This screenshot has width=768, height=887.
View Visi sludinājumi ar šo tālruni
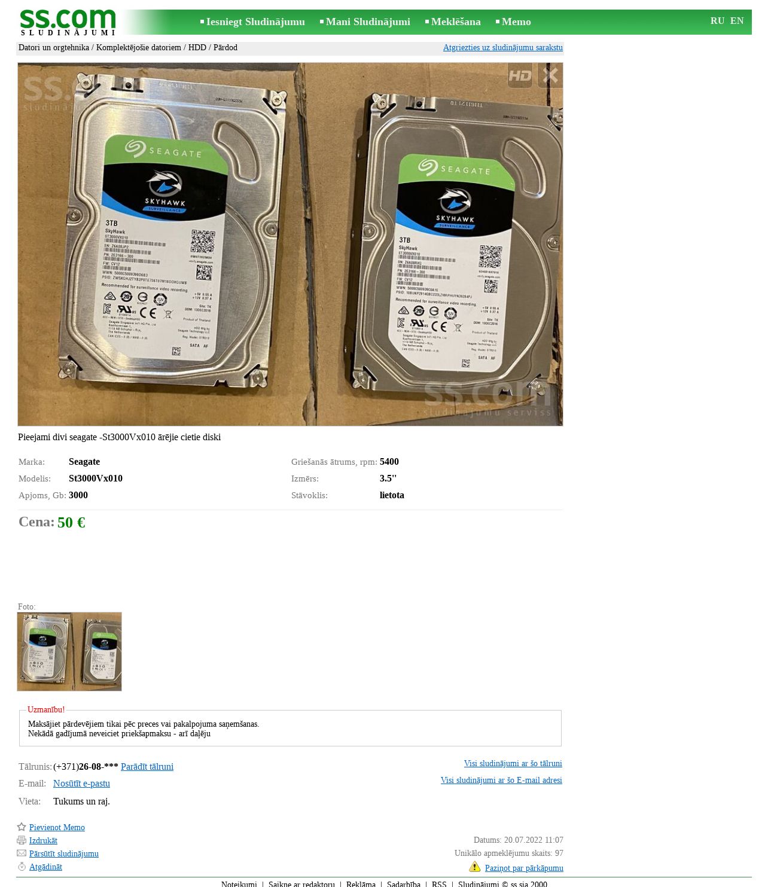tap(513, 763)
